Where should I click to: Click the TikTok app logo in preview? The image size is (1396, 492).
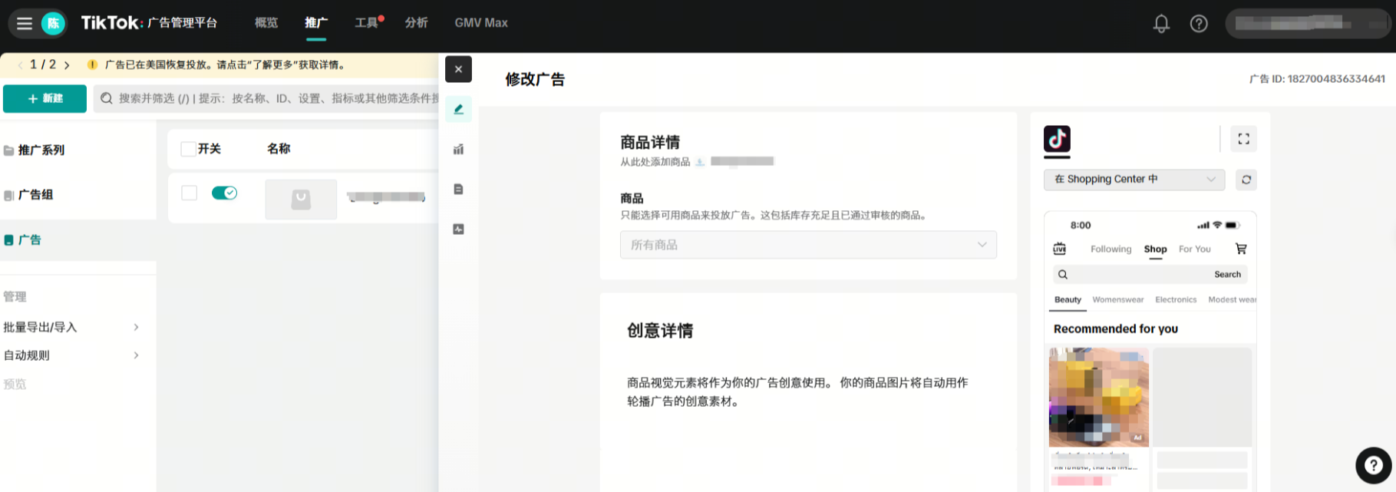click(x=1057, y=139)
